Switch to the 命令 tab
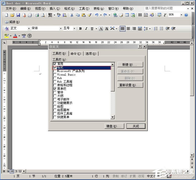Image resolution: width=196 pixels, height=180 pixels. pyautogui.click(x=76, y=53)
